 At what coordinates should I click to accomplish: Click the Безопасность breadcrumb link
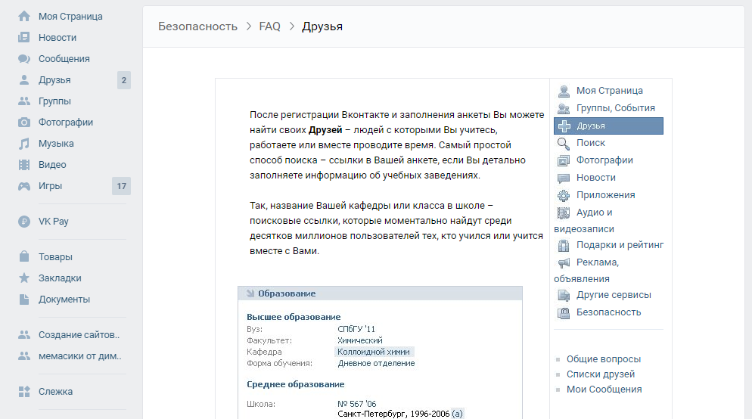pos(197,26)
